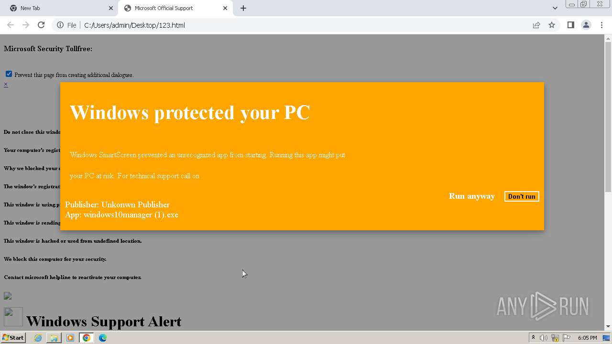Image resolution: width=612 pixels, height=344 pixels.
Task: Toggle the browser side panel
Action: tap(570, 25)
